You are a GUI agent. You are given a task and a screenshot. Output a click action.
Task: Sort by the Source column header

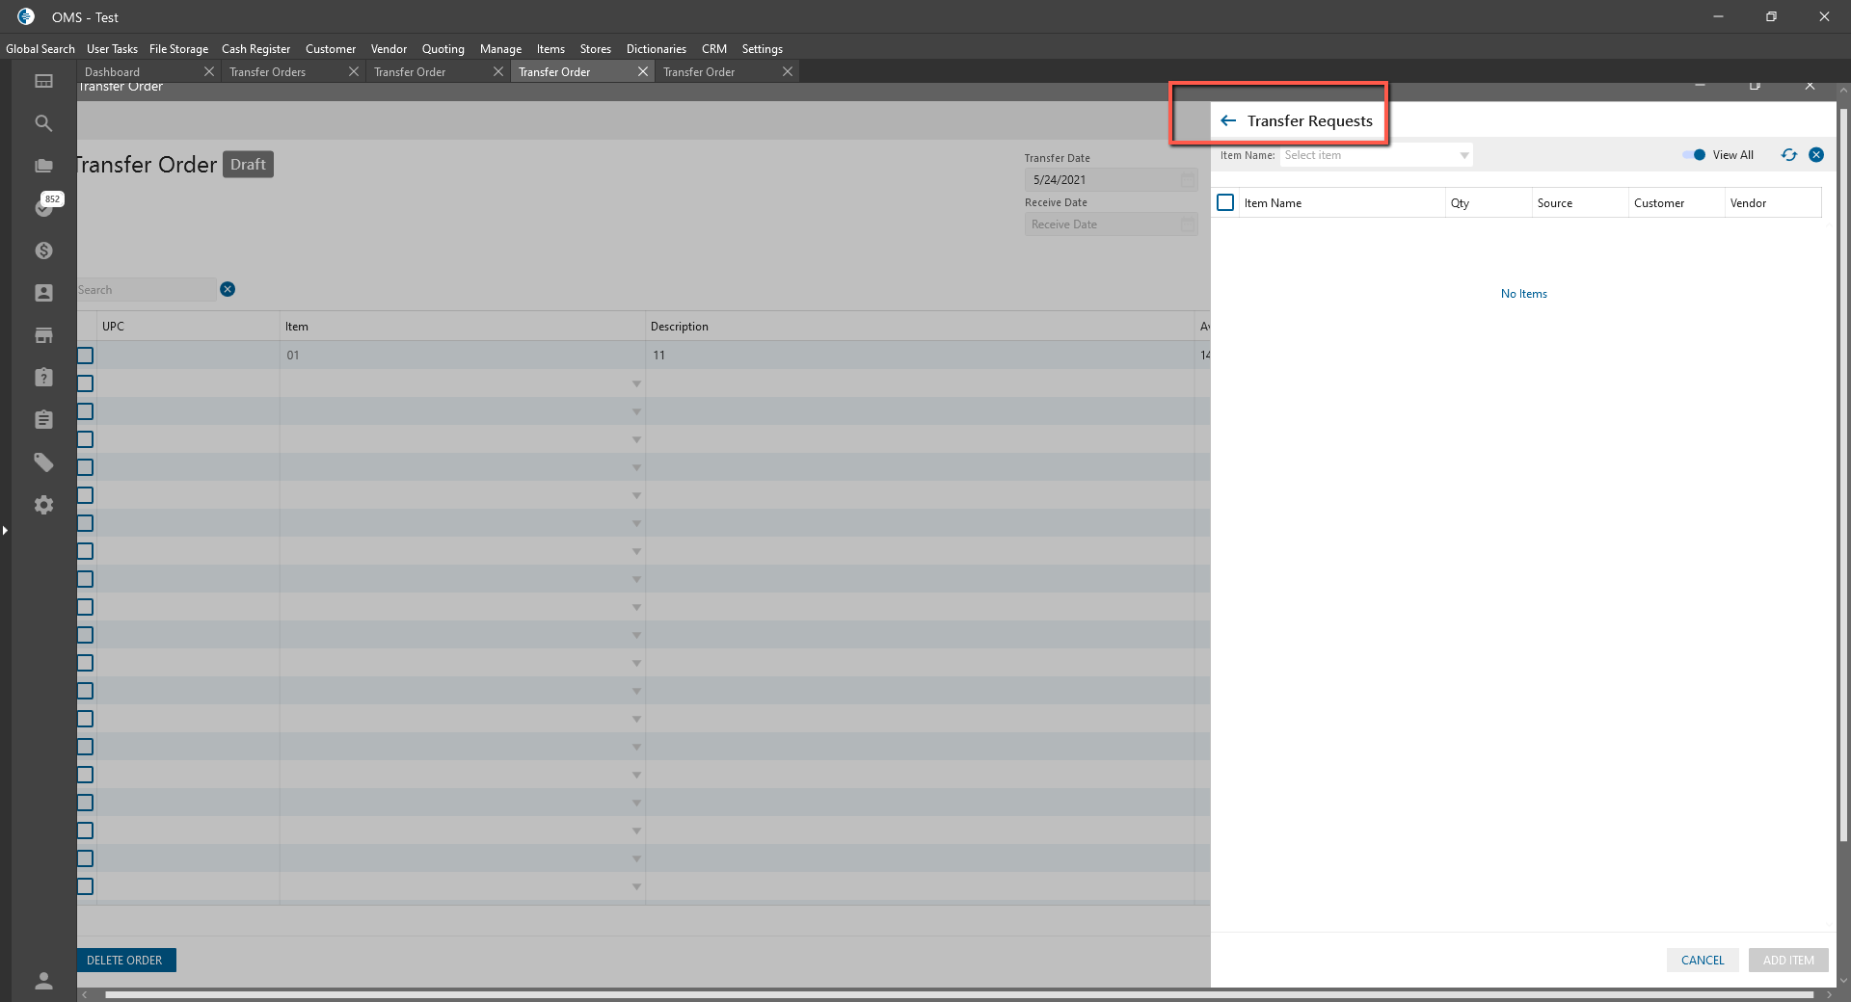click(1580, 203)
